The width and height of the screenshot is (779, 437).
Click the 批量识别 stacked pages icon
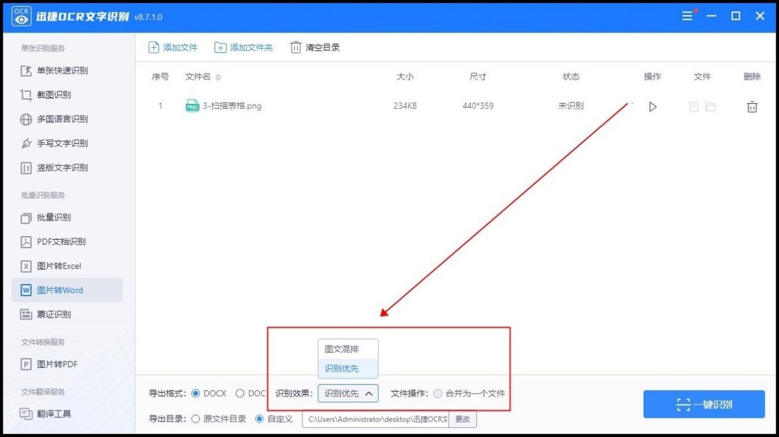click(26, 218)
